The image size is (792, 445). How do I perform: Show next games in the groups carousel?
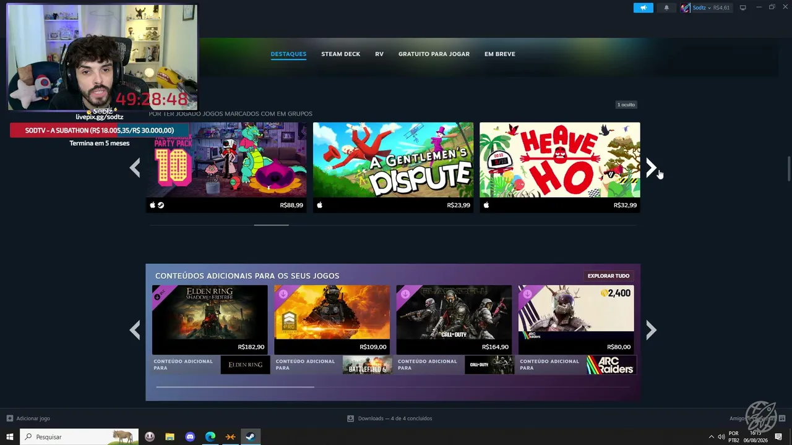coord(651,167)
